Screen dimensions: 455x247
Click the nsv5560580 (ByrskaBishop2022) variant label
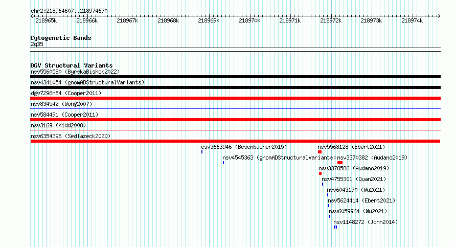point(75,72)
